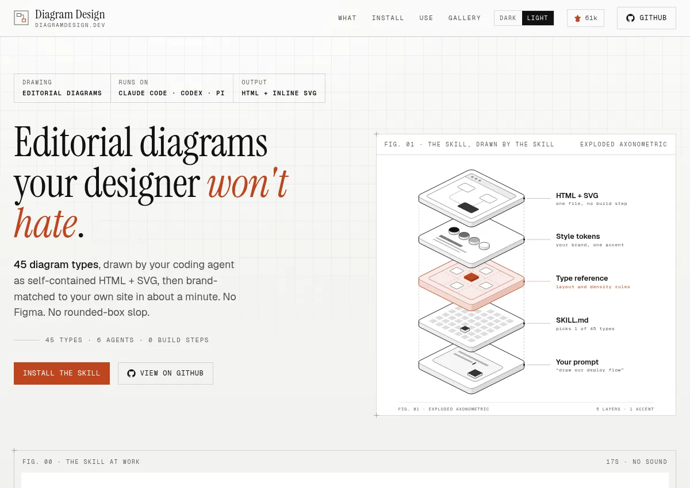Click the INSTALL THE SKILL button
This screenshot has width=690, height=488.
[x=62, y=373]
